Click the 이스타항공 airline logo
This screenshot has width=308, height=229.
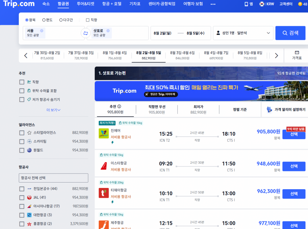click(104, 166)
